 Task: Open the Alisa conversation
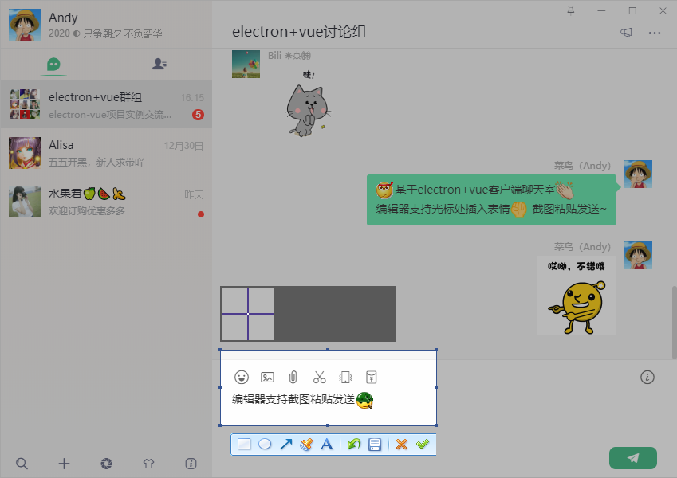pos(106,152)
